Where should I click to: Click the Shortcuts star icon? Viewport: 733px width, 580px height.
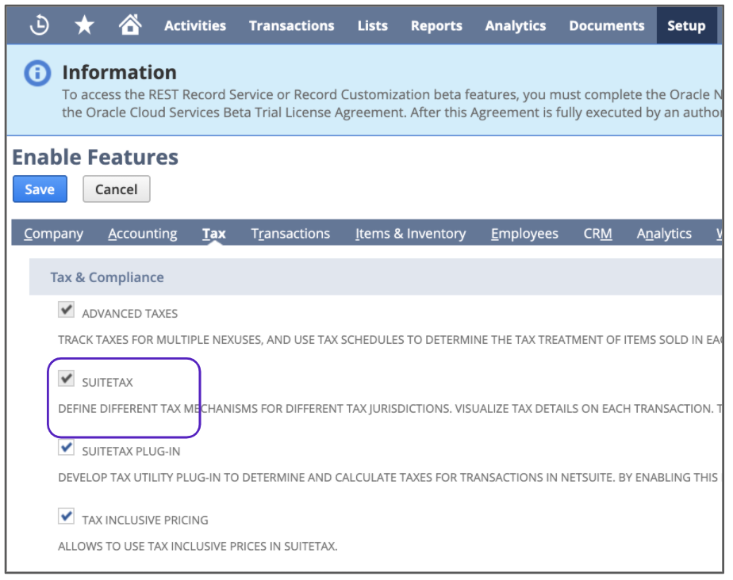[x=84, y=25]
